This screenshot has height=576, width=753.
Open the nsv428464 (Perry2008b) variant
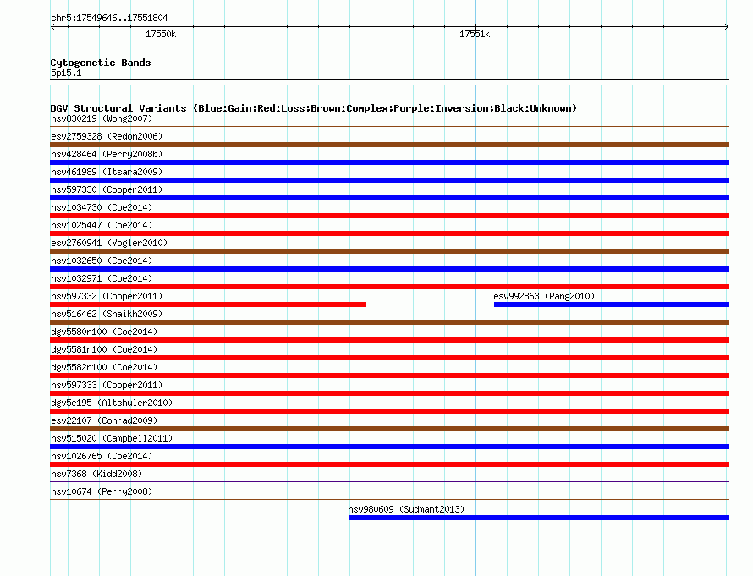tap(107, 154)
